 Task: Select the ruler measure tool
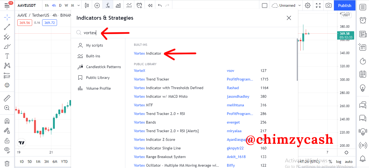[7, 98]
